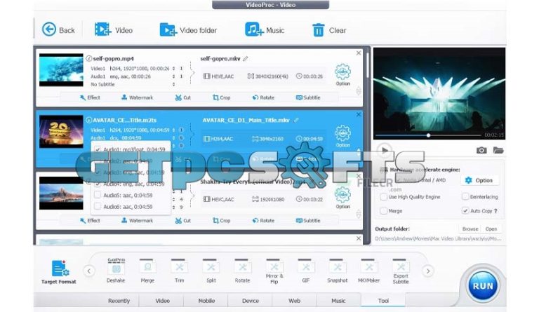Image resolution: width=539 pixels, height=312 pixels.
Task: Enable Deinterlacing option
Action: (465, 197)
